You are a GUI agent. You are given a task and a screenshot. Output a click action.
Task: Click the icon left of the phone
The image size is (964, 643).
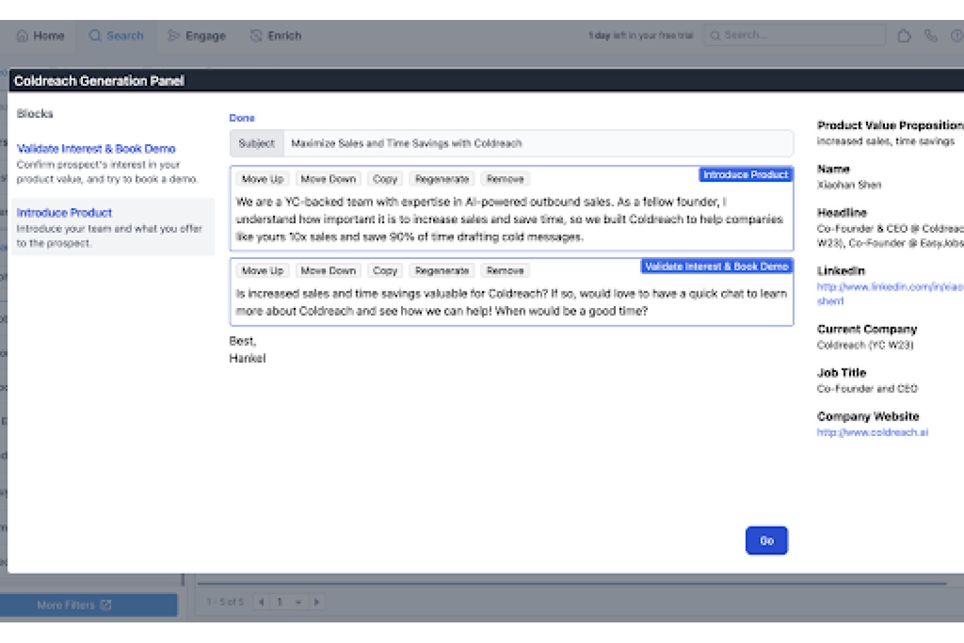(x=904, y=36)
